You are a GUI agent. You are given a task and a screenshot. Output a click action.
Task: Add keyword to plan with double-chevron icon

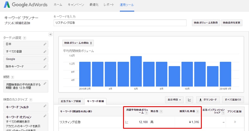tap(235, 122)
